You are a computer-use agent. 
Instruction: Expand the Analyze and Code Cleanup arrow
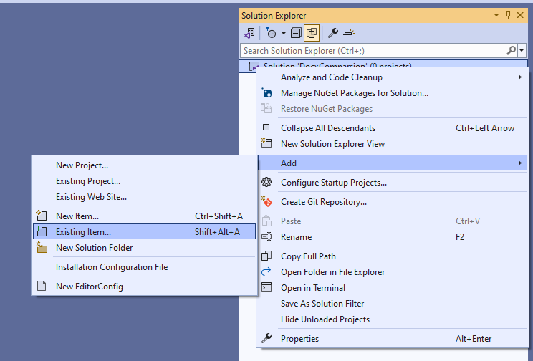point(519,77)
